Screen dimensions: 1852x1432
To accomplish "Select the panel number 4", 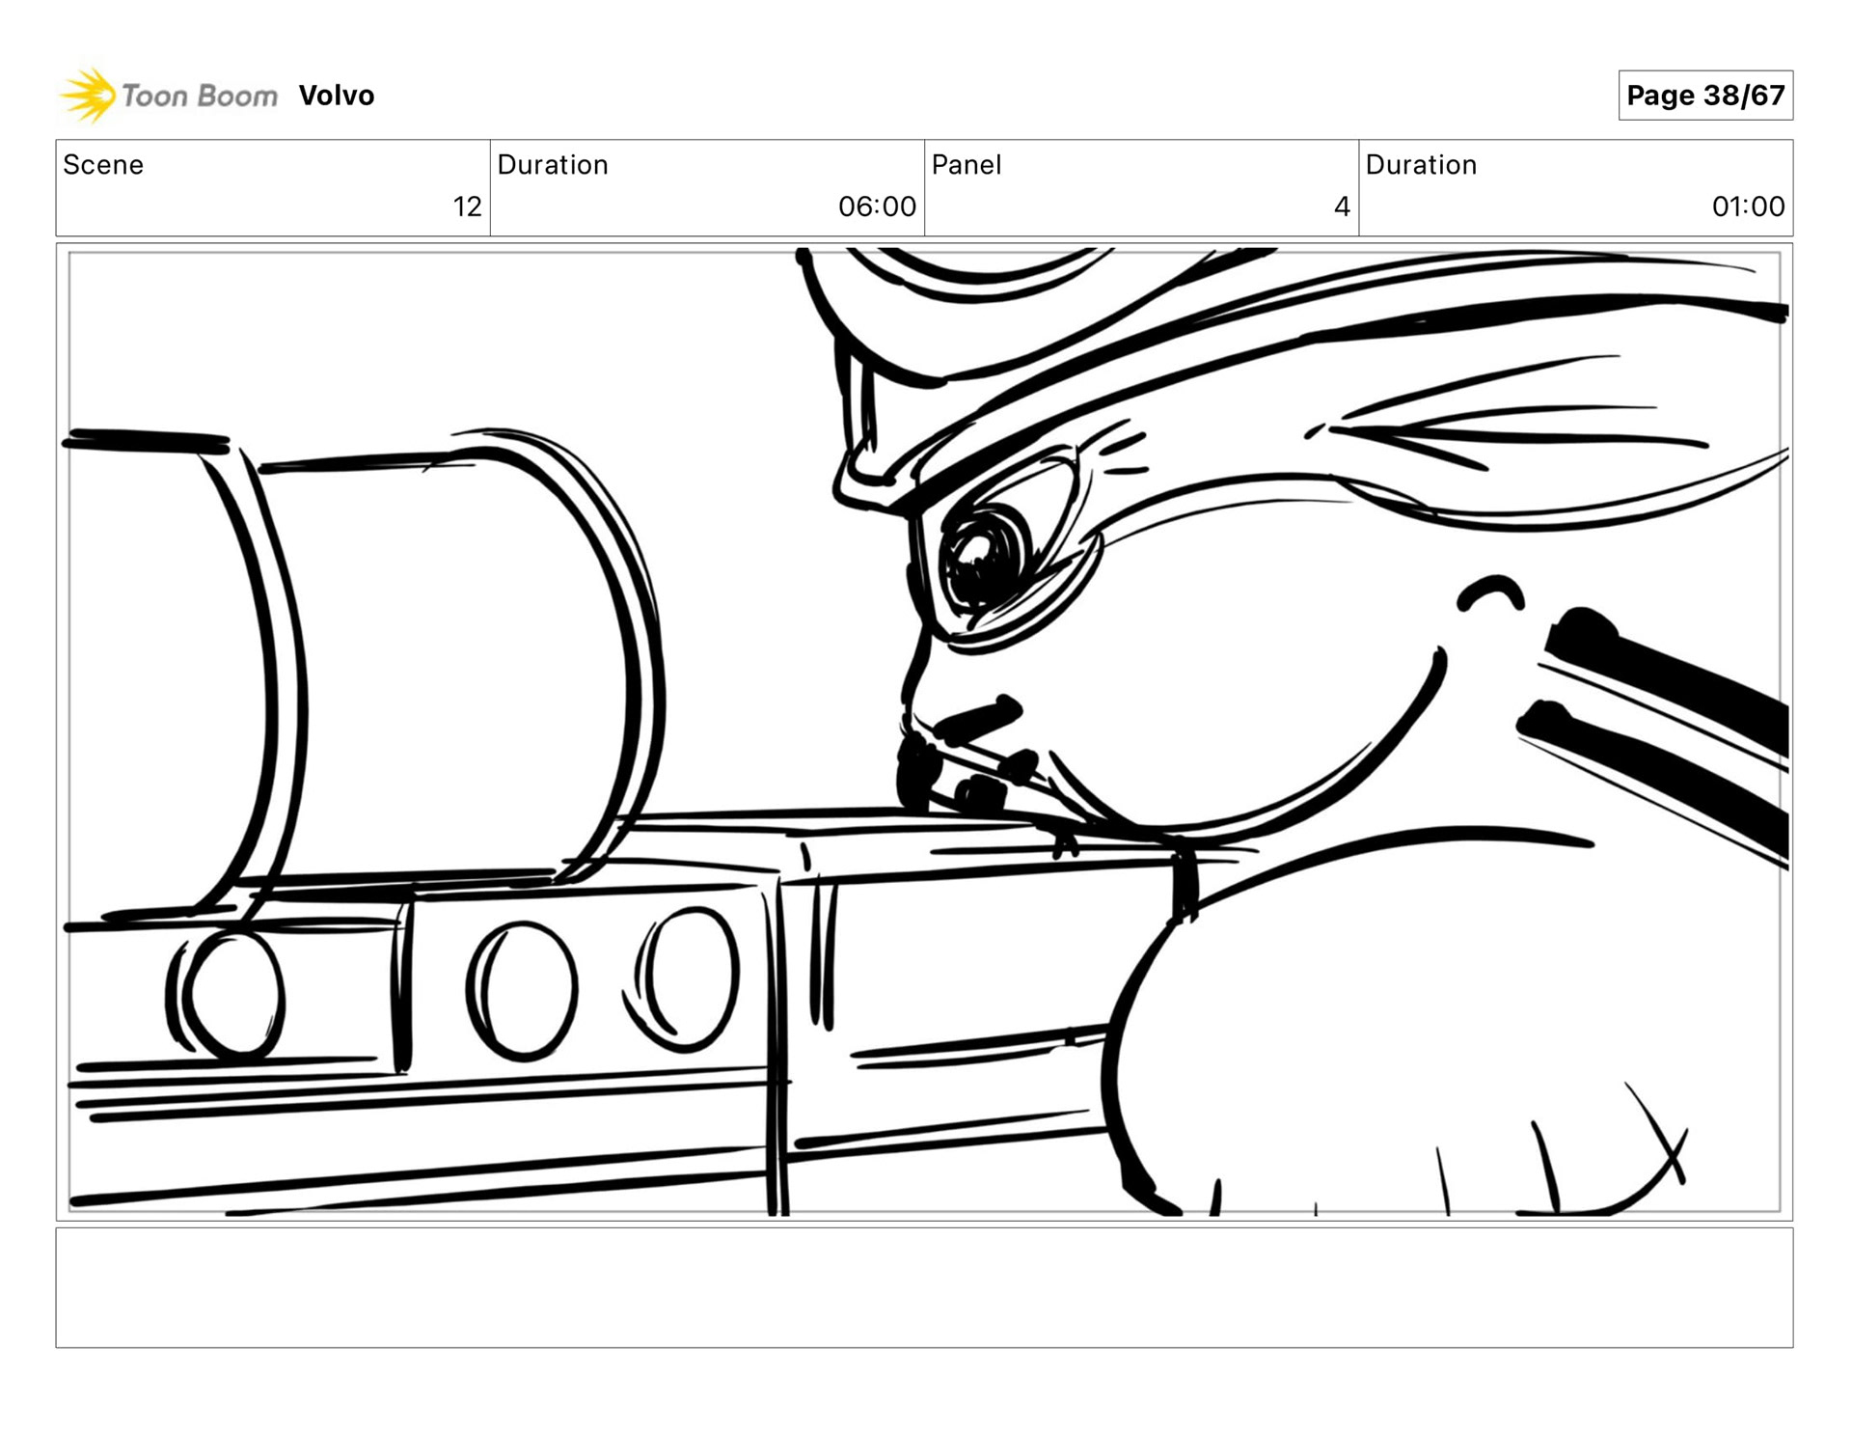I will [1341, 207].
